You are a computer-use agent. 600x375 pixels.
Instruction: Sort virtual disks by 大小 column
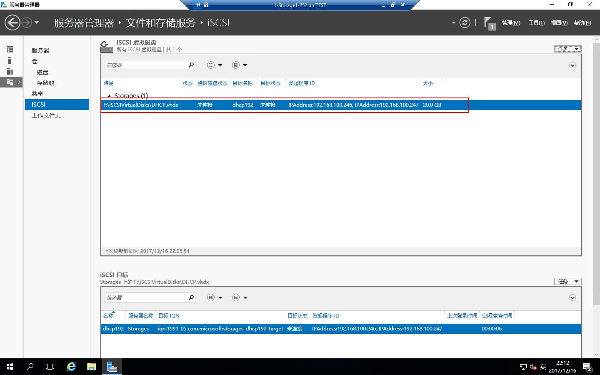coord(428,83)
